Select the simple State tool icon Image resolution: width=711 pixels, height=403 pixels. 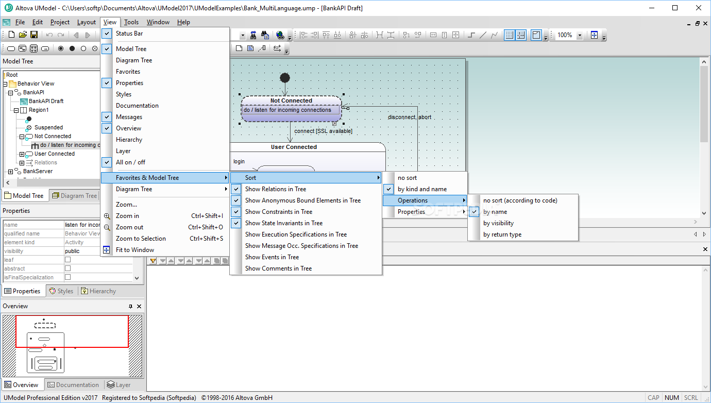pos(11,48)
